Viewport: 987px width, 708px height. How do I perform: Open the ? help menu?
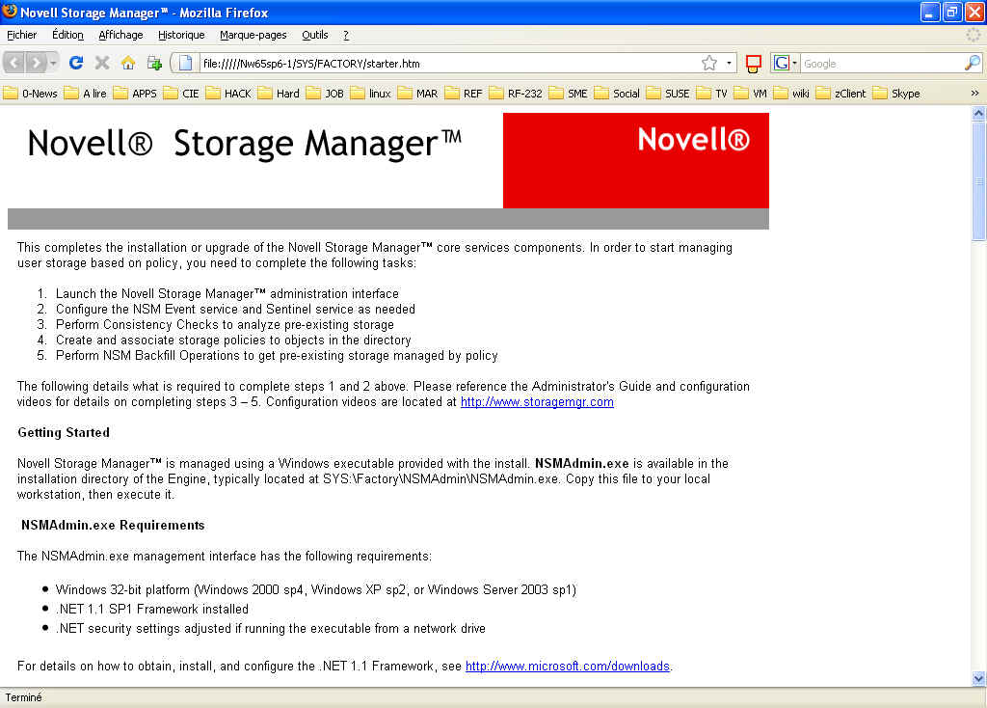coord(346,36)
